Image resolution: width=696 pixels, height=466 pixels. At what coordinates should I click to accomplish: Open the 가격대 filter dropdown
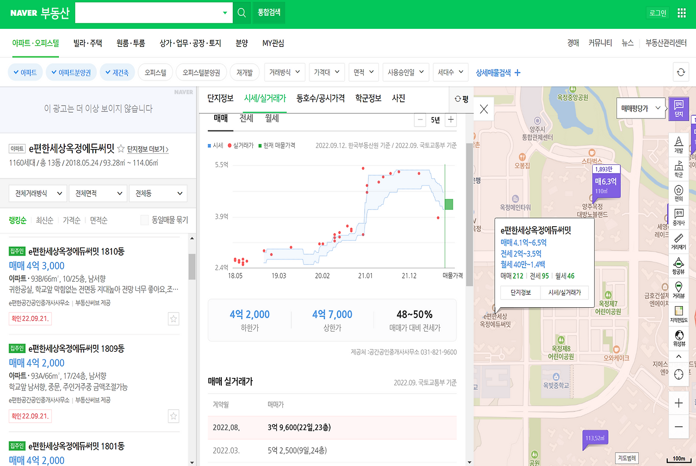click(x=327, y=72)
